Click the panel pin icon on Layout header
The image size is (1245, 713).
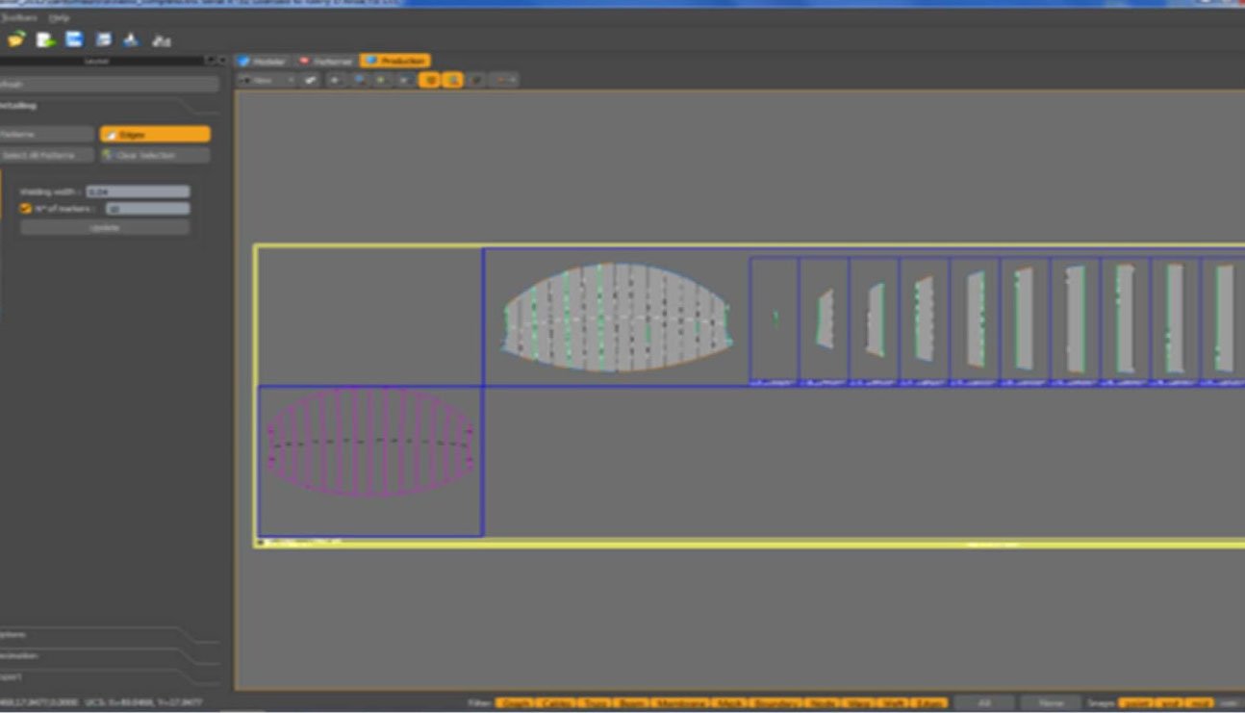(211, 61)
